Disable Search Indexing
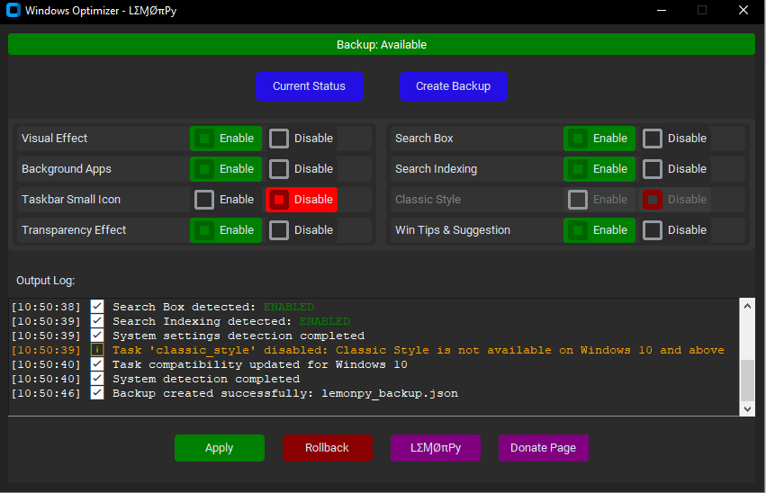 point(676,169)
